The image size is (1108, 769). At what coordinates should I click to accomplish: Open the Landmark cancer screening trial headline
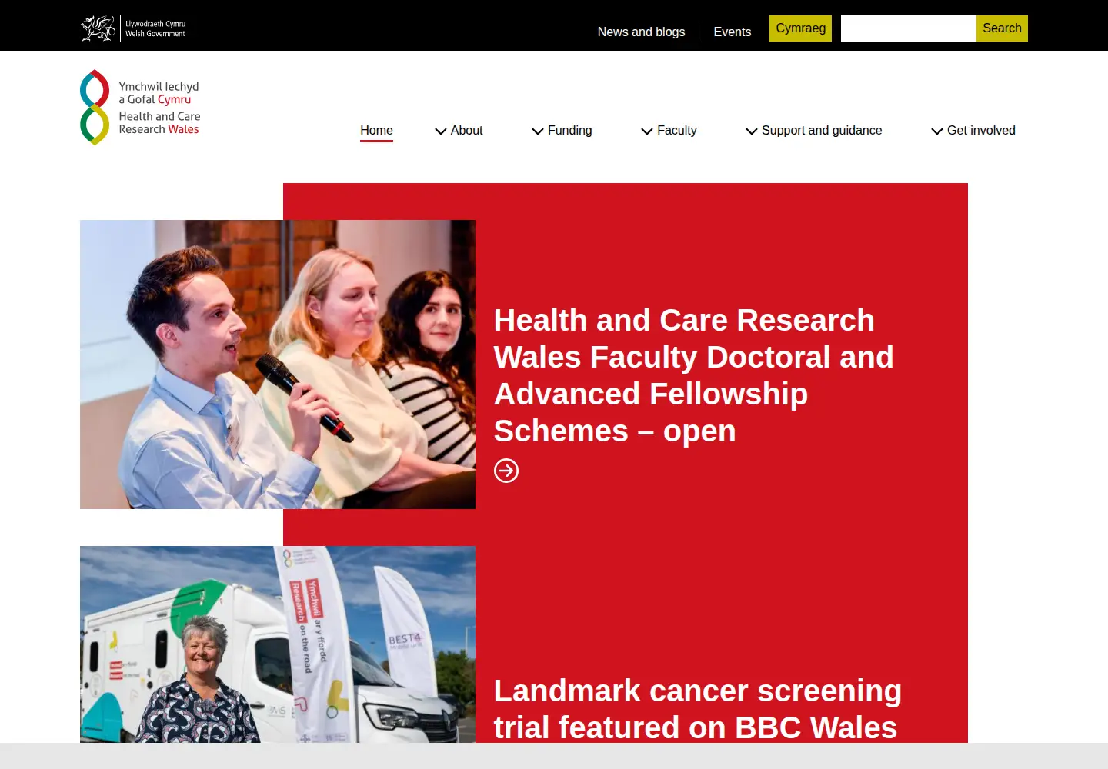[697, 708]
